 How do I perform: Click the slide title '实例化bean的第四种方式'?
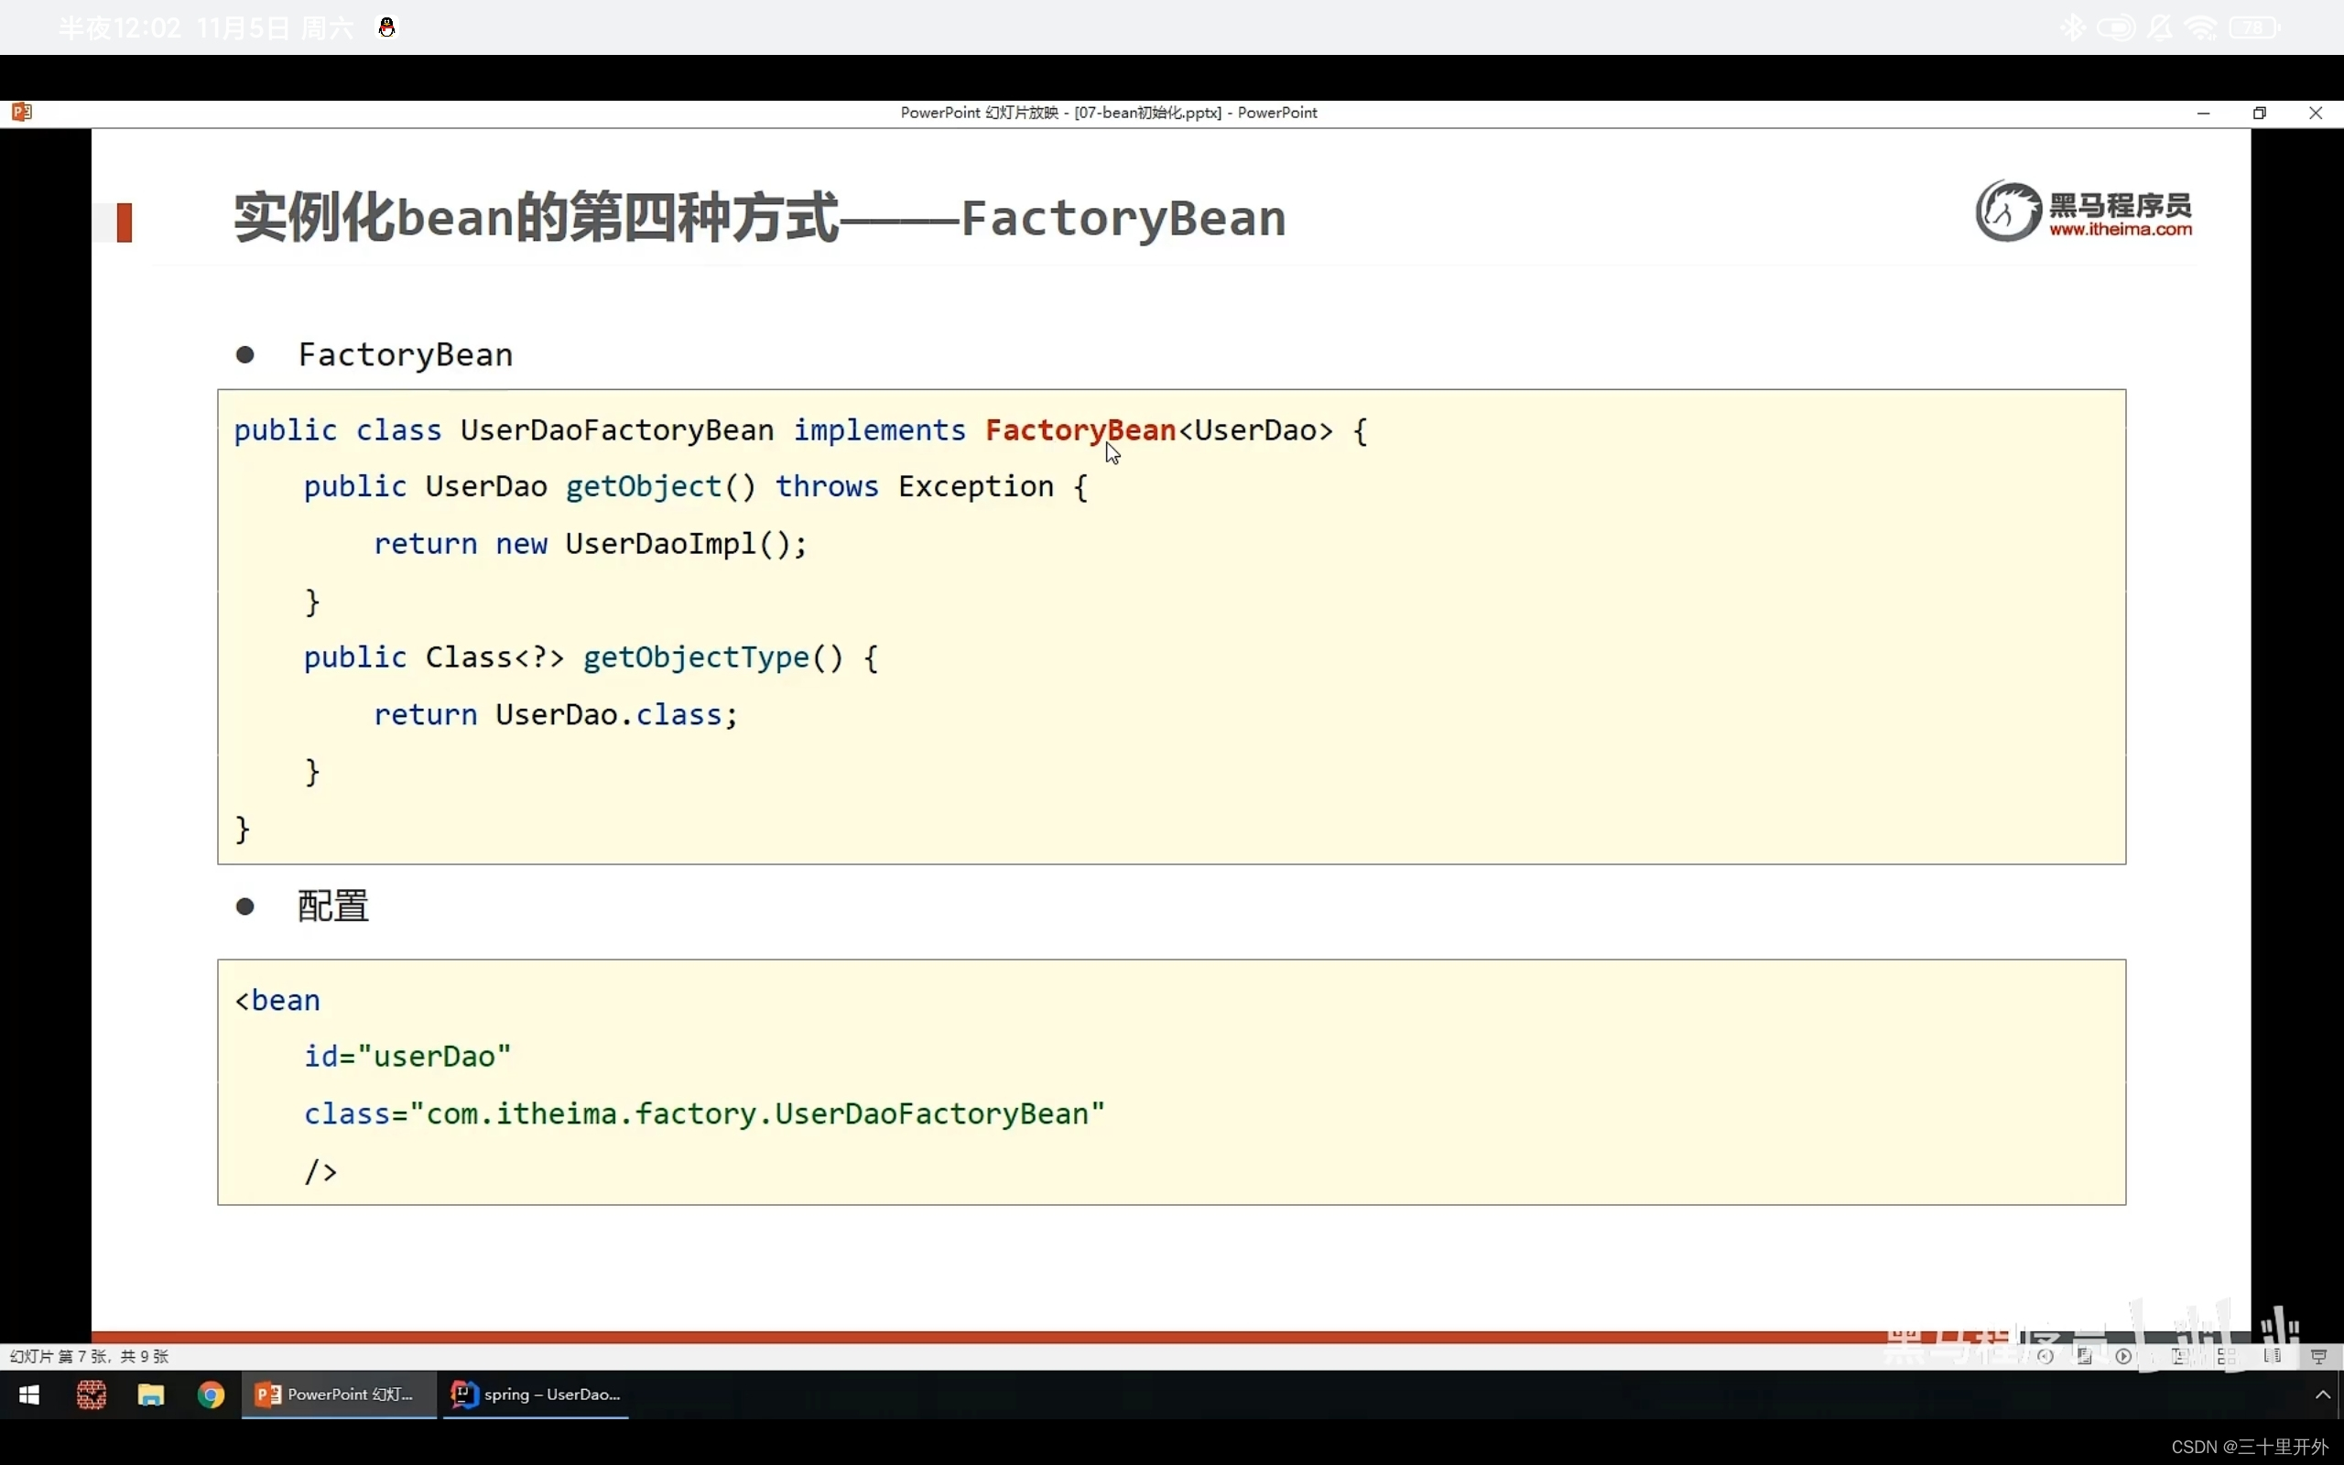pos(536,217)
